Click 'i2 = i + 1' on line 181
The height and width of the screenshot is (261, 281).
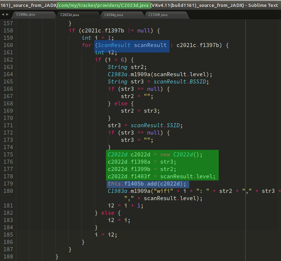click(x=126, y=206)
